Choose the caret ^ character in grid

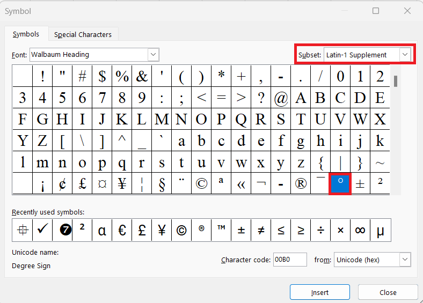122,141
